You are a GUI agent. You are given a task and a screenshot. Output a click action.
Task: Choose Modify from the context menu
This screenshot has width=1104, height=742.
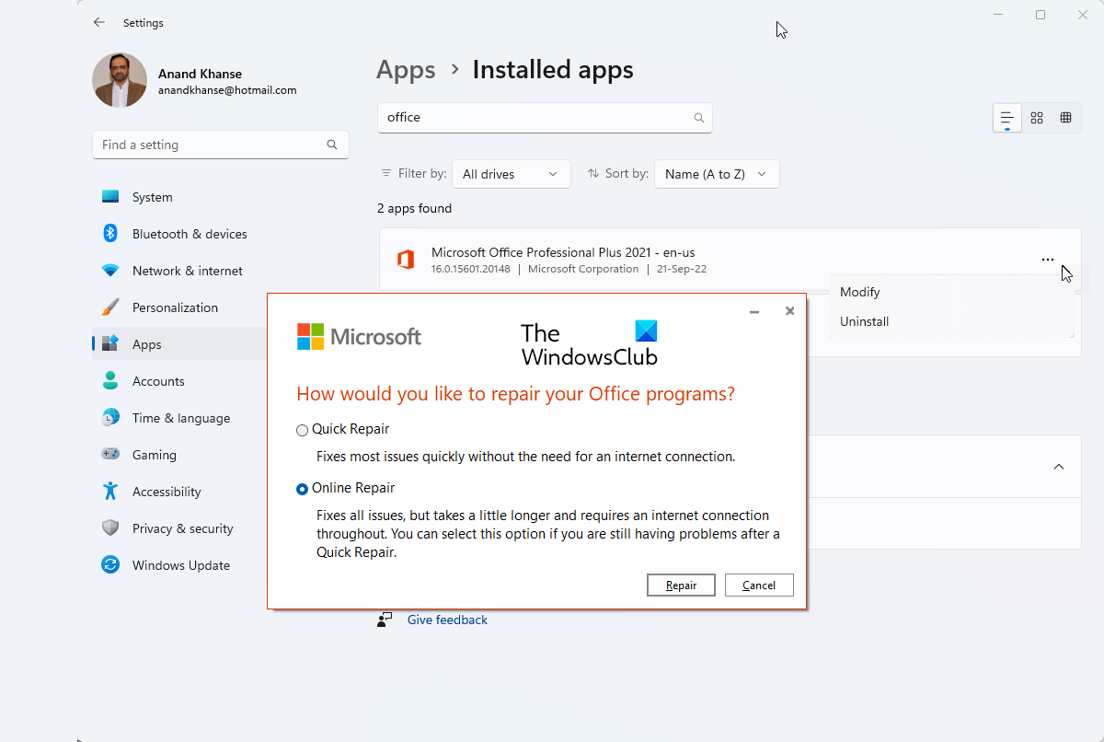click(860, 292)
